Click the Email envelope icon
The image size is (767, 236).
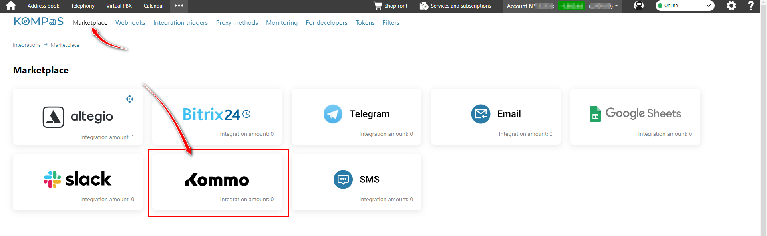[x=481, y=114]
